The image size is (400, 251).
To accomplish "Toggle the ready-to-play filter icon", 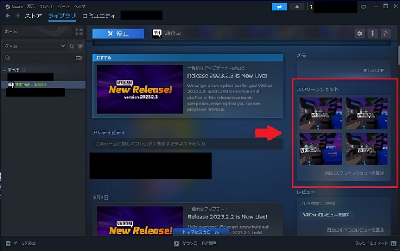I will 80,46.
